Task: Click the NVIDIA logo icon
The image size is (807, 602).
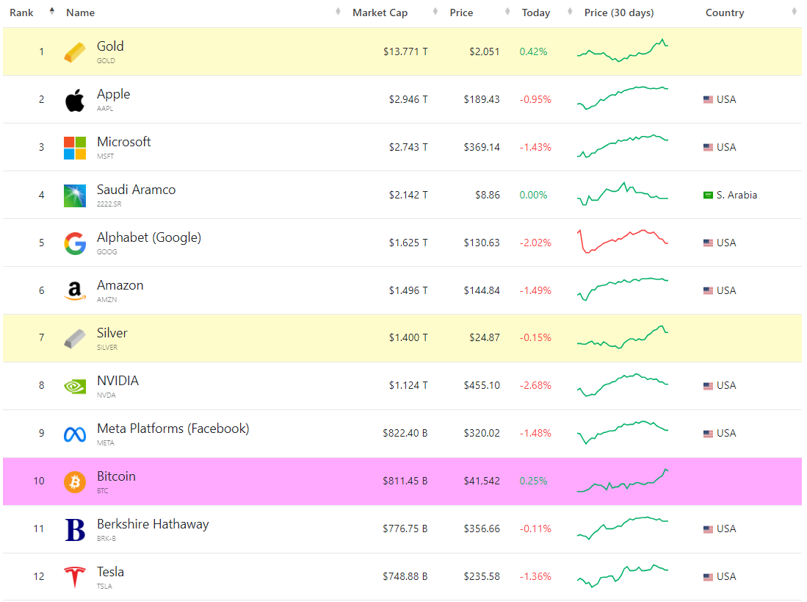Action: pyautogui.click(x=75, y=386)
